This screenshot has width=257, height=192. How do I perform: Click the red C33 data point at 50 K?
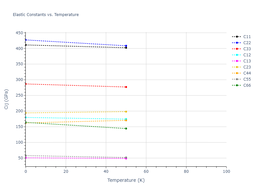tap(126, 87)
